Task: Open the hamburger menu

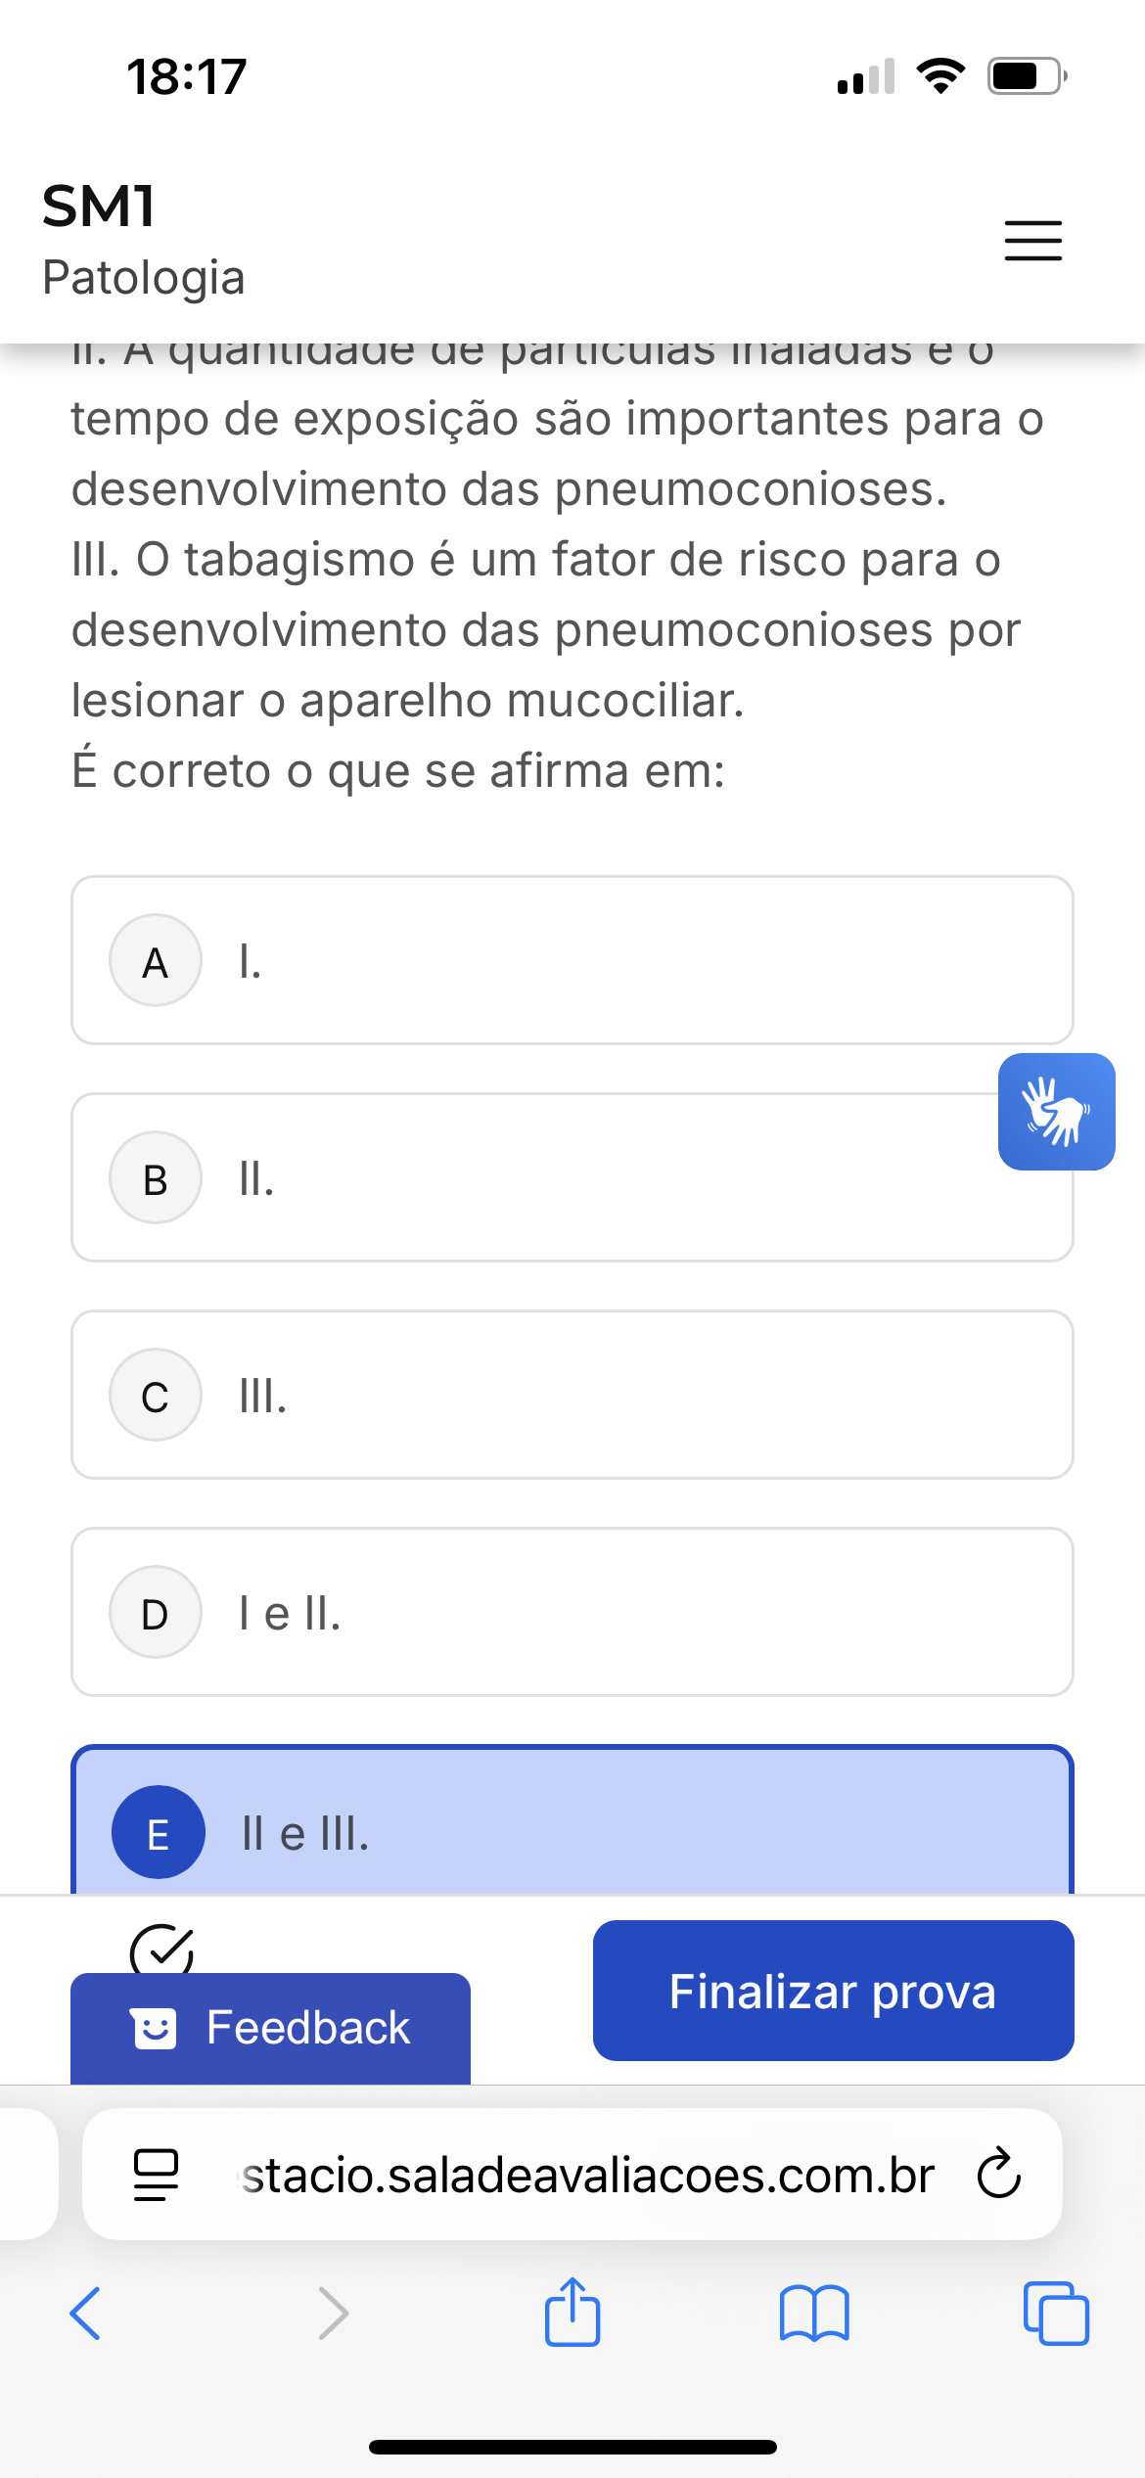Action: point(1032,240)
